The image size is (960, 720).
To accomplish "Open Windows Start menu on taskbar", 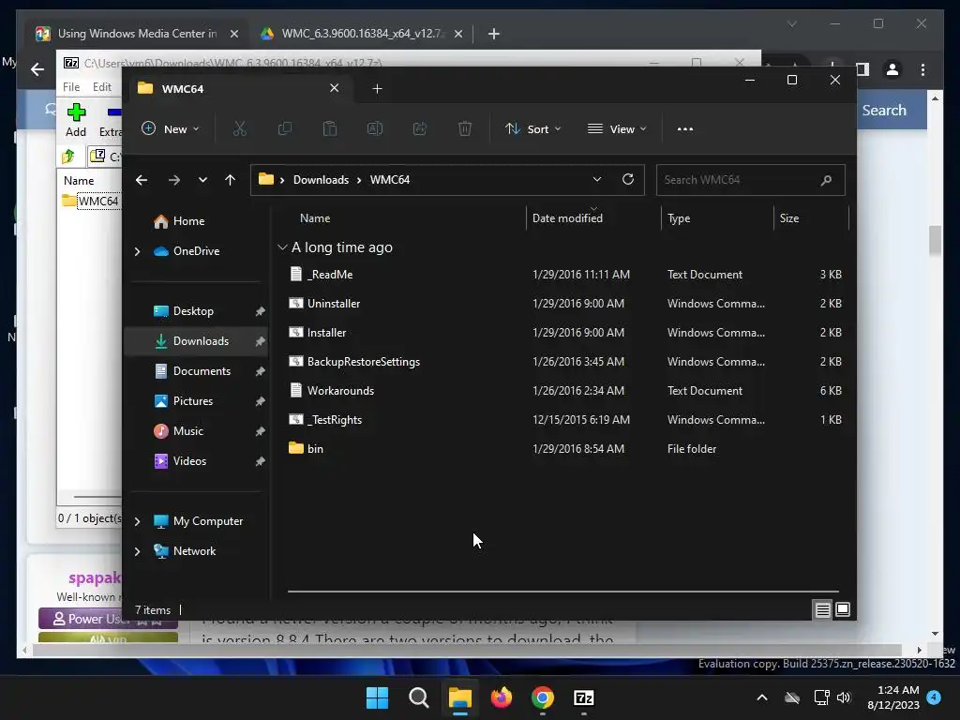I will [x=377, y=697].
